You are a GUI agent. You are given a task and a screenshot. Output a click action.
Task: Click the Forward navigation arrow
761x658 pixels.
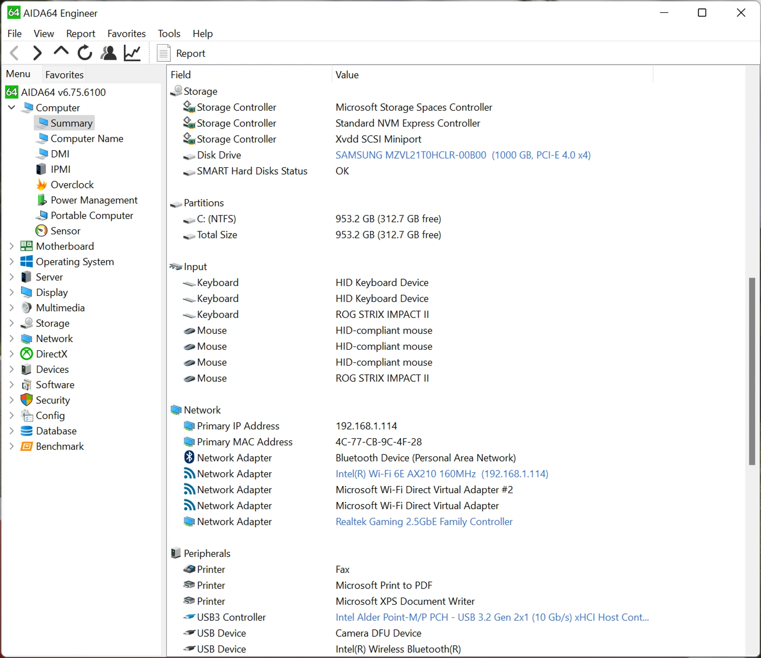37,53
